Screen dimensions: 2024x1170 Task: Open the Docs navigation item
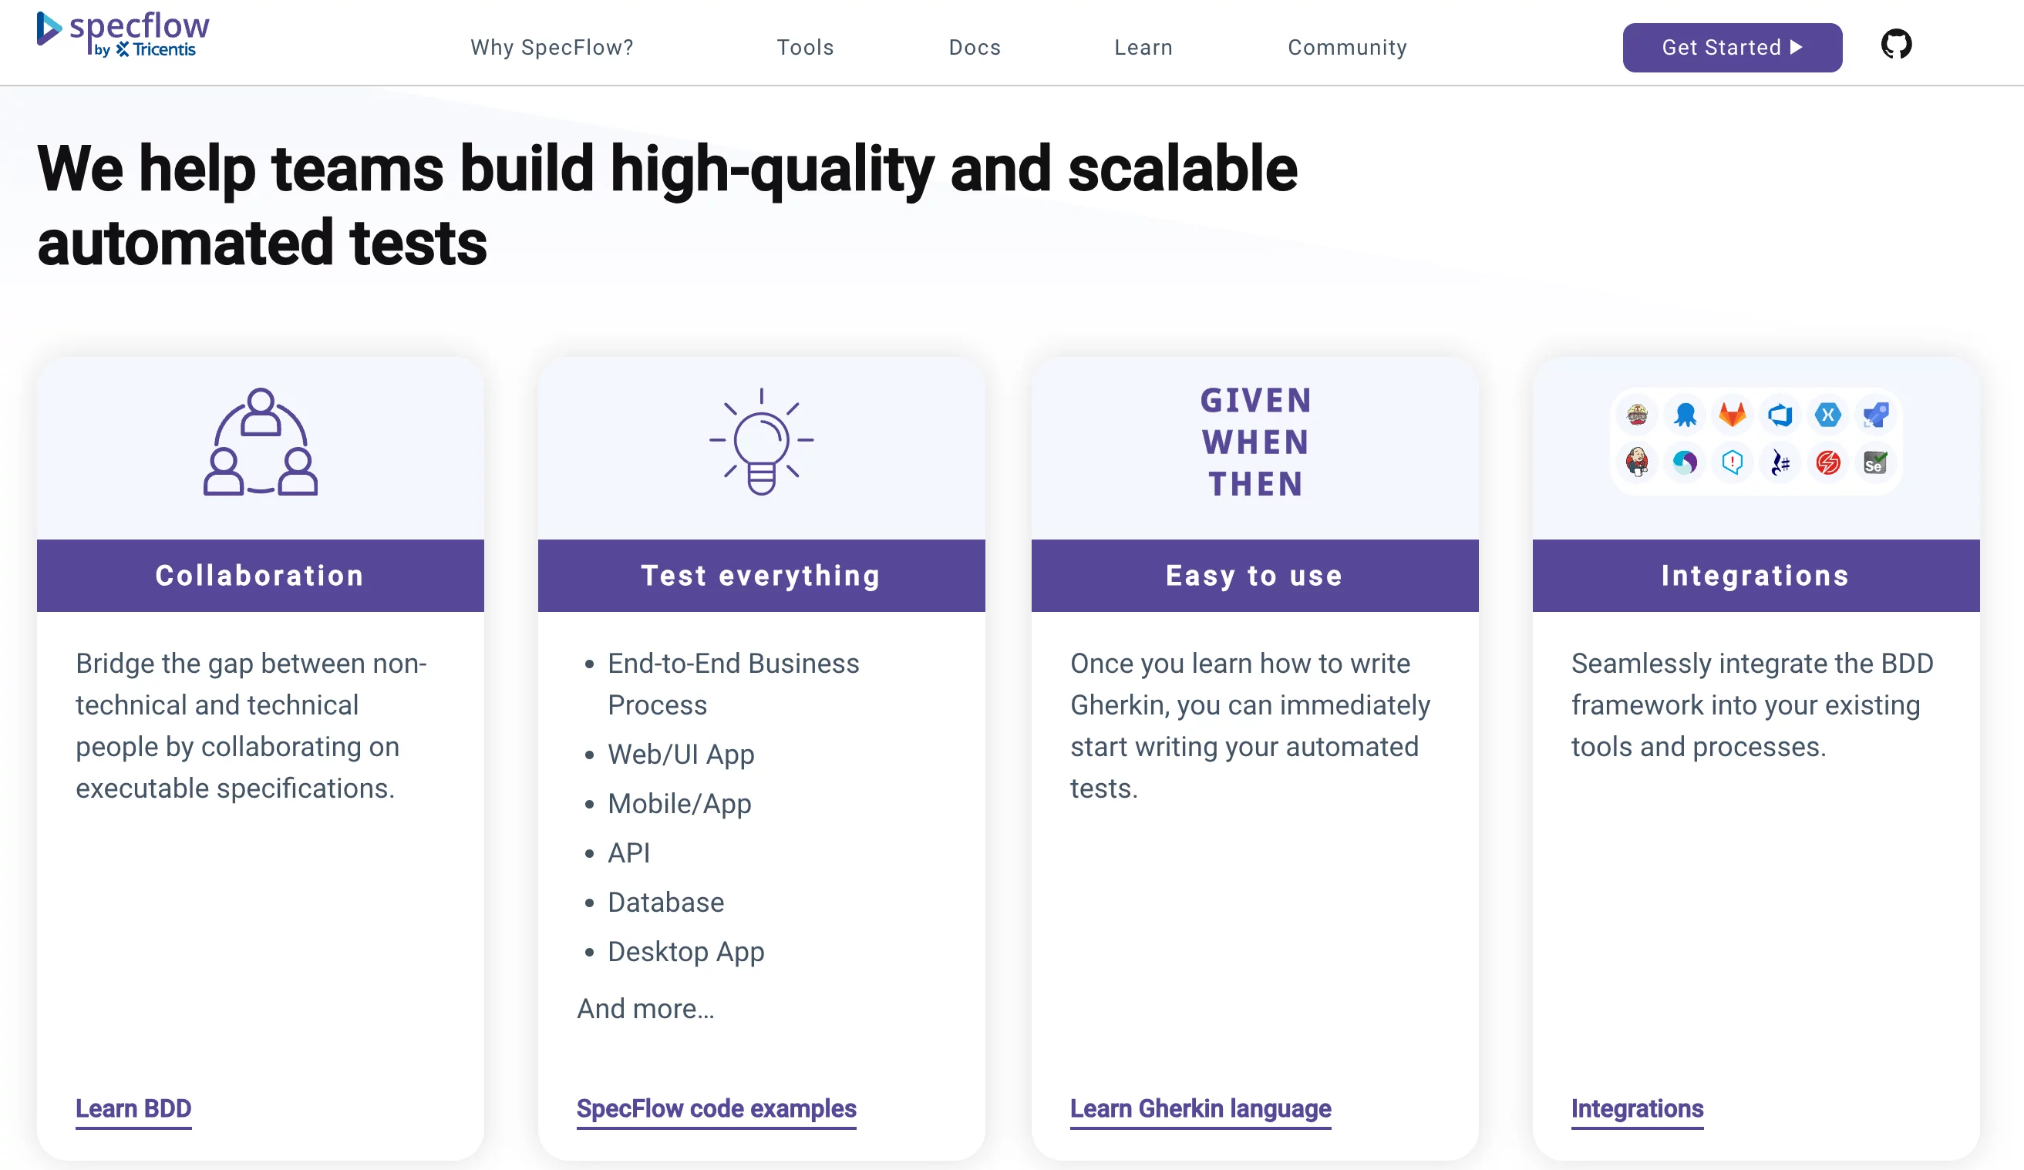[x=975, y=47]
